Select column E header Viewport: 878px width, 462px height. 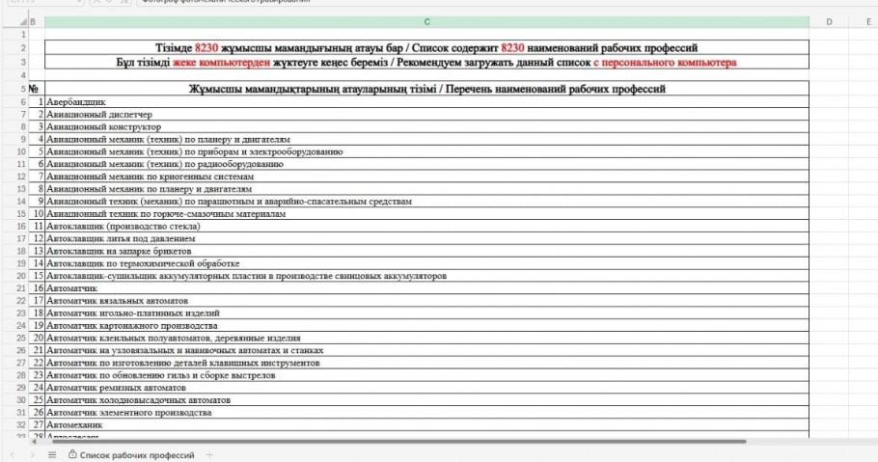pyautogui.click(x=864, y=22)
